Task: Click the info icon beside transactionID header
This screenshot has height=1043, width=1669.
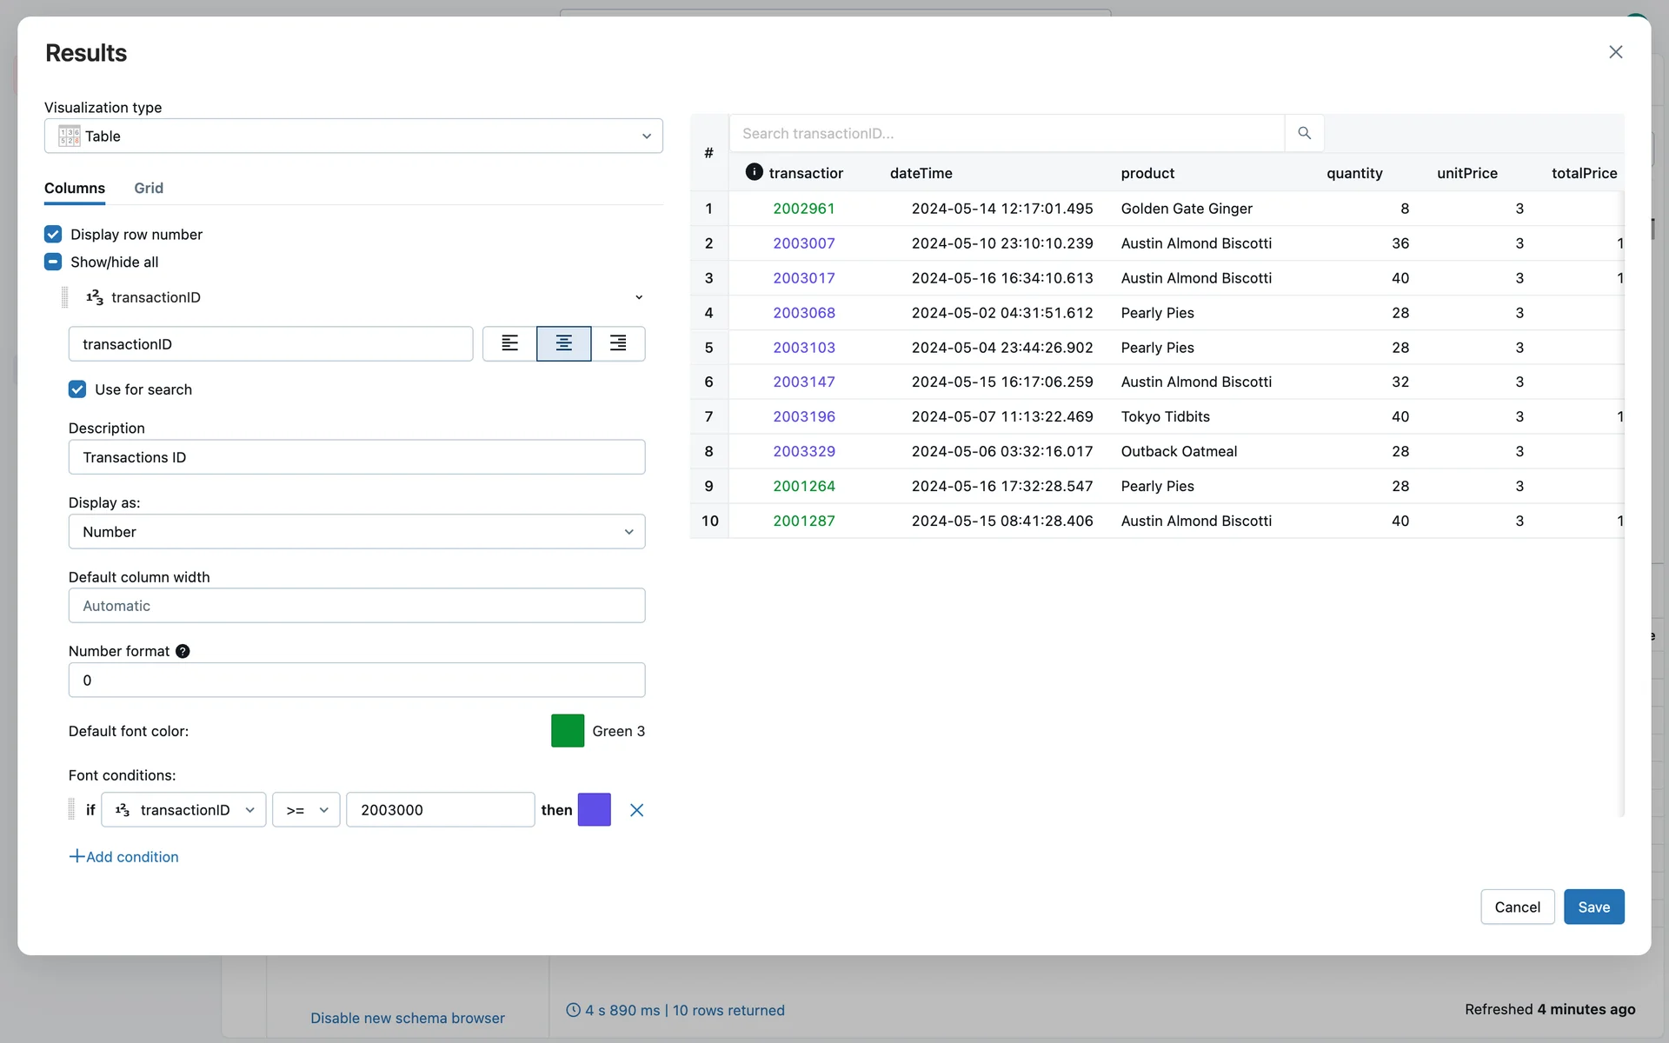Action: pos(754,172)
